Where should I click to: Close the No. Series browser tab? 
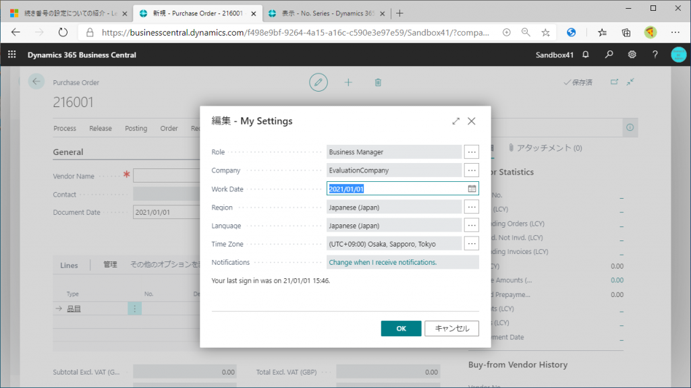coord(382,13)
